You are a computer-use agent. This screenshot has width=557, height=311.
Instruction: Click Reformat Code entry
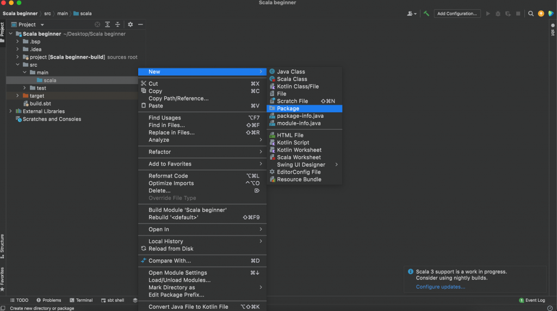[x=202, y=176]
